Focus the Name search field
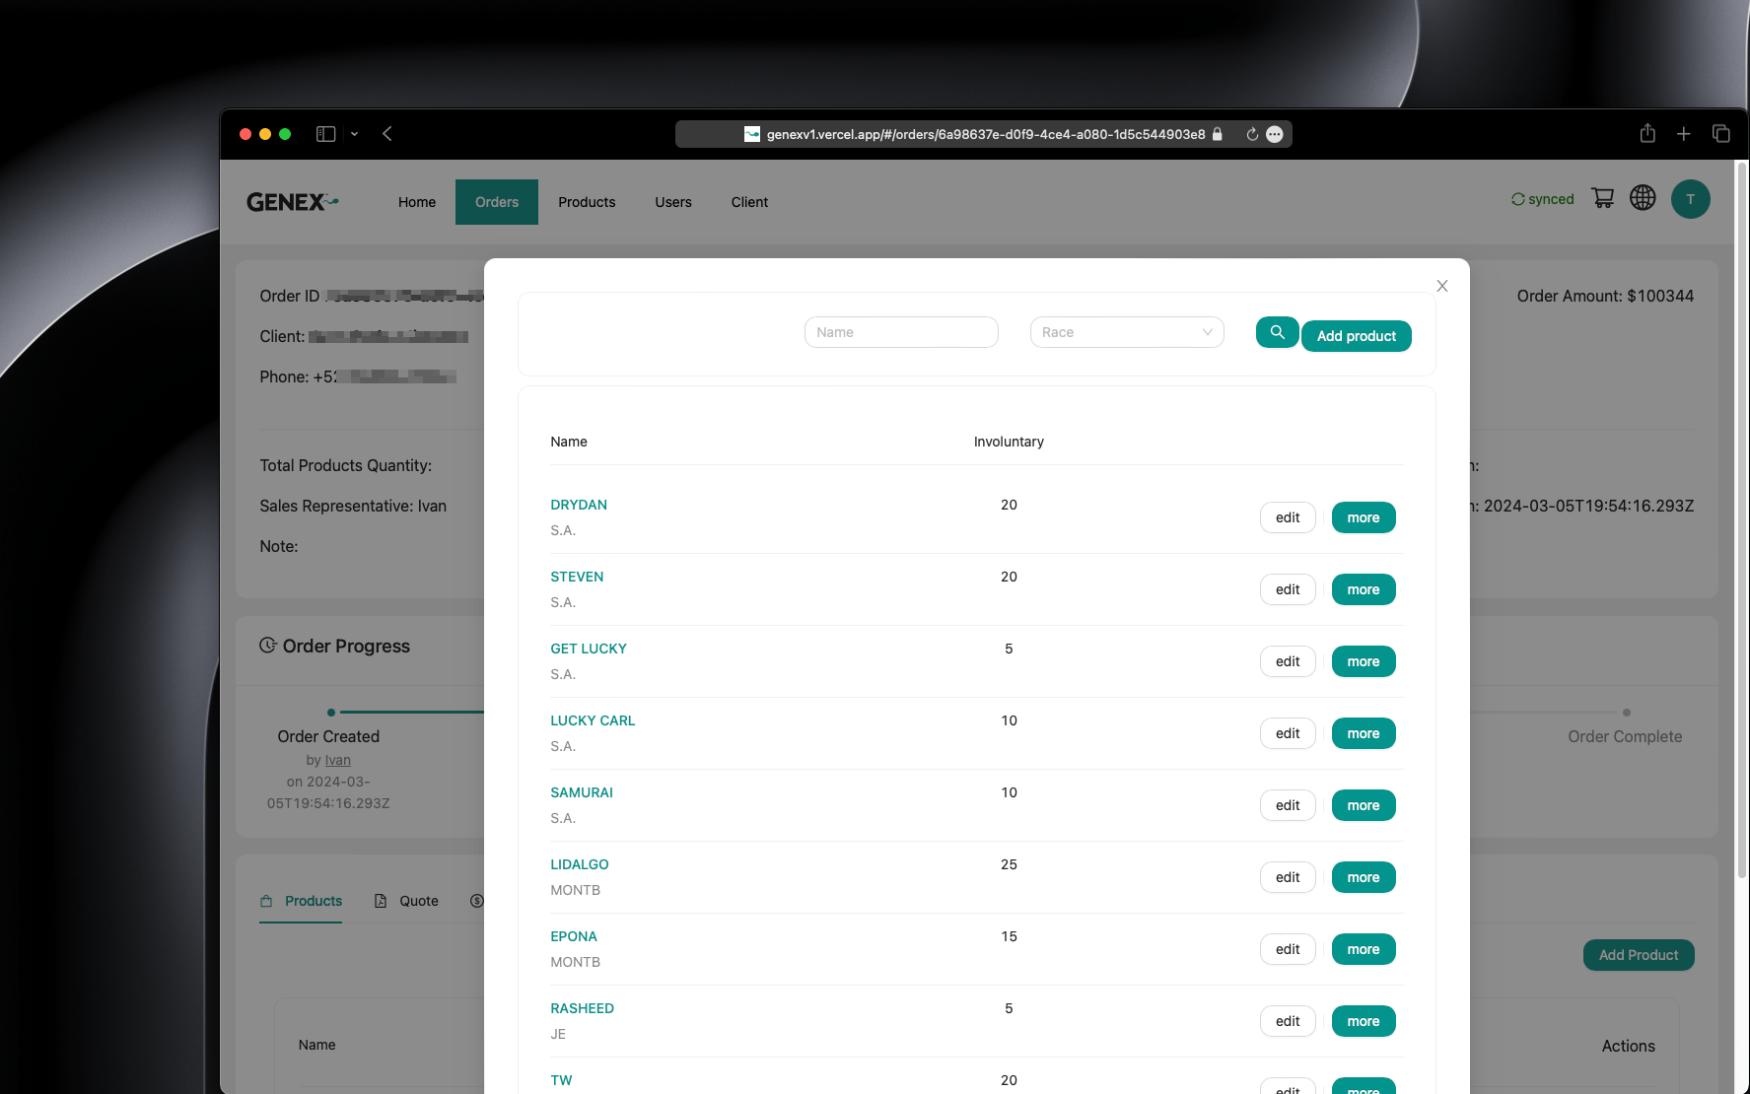This screenshot has height=1094, width=1750. (x=901, y=332)
